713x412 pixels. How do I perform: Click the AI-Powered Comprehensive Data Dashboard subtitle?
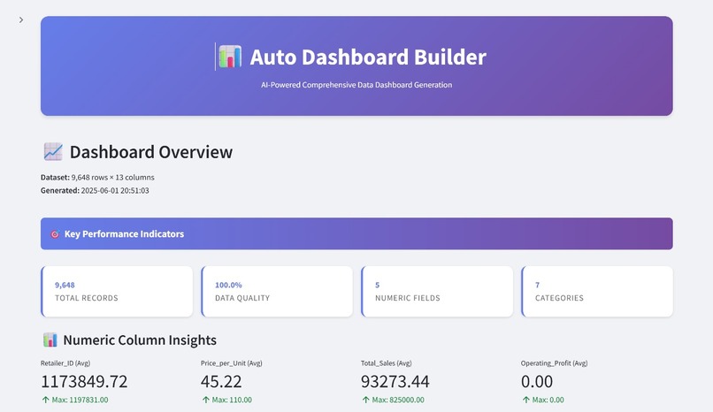click(x=356, y=85)
